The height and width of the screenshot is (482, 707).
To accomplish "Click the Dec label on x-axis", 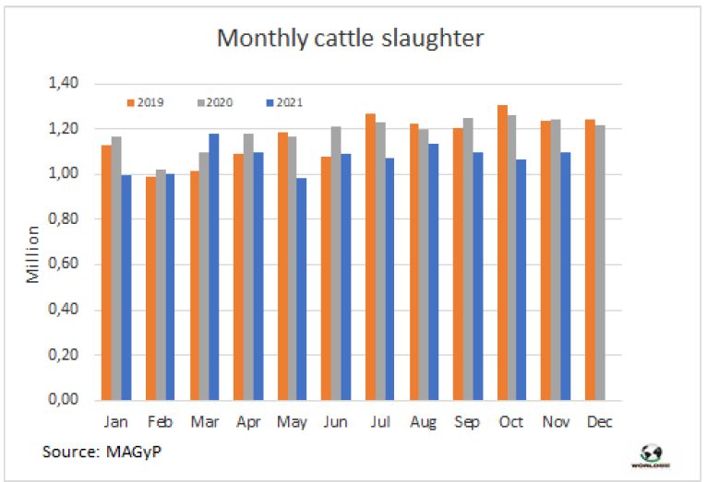I will pos(597,422).
